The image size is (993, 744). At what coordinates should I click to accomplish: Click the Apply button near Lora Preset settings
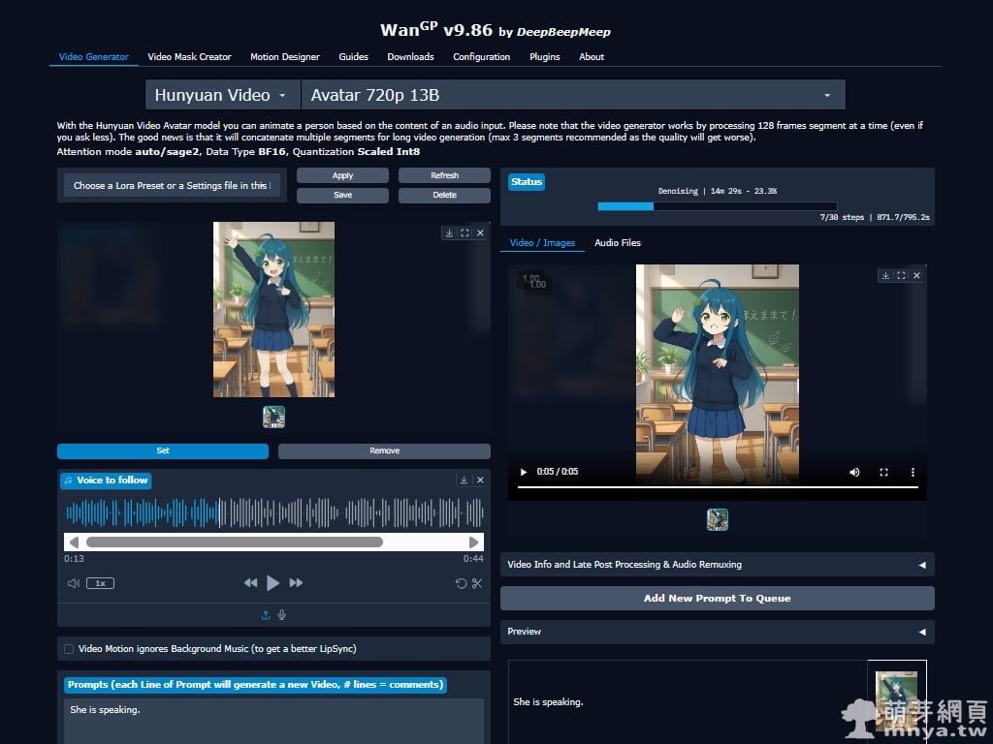[x=342, y=175]
